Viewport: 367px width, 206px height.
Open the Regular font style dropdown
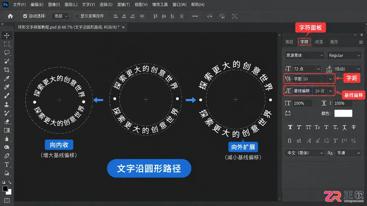pyautogui.click(x=344, y=55)
